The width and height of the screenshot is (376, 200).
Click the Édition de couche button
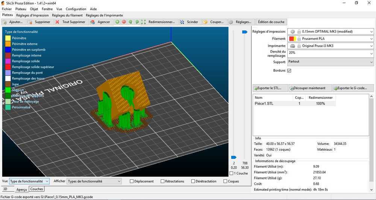(x=271, y=22)
